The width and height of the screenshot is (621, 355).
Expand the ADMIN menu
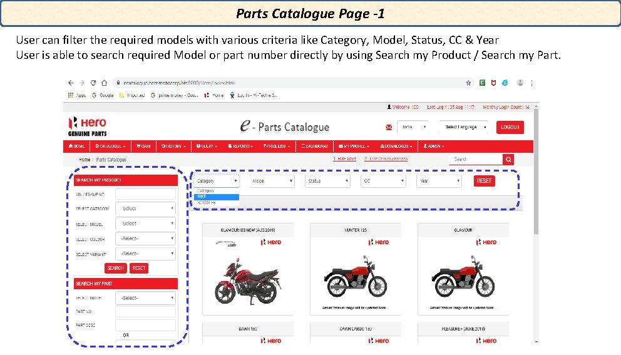[x=433, y=147]
